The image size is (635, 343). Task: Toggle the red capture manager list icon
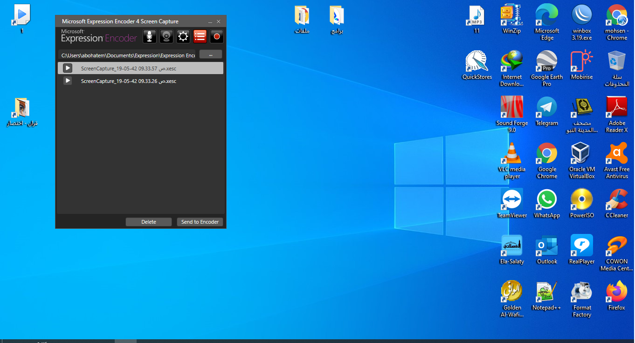tap(200, 36)
